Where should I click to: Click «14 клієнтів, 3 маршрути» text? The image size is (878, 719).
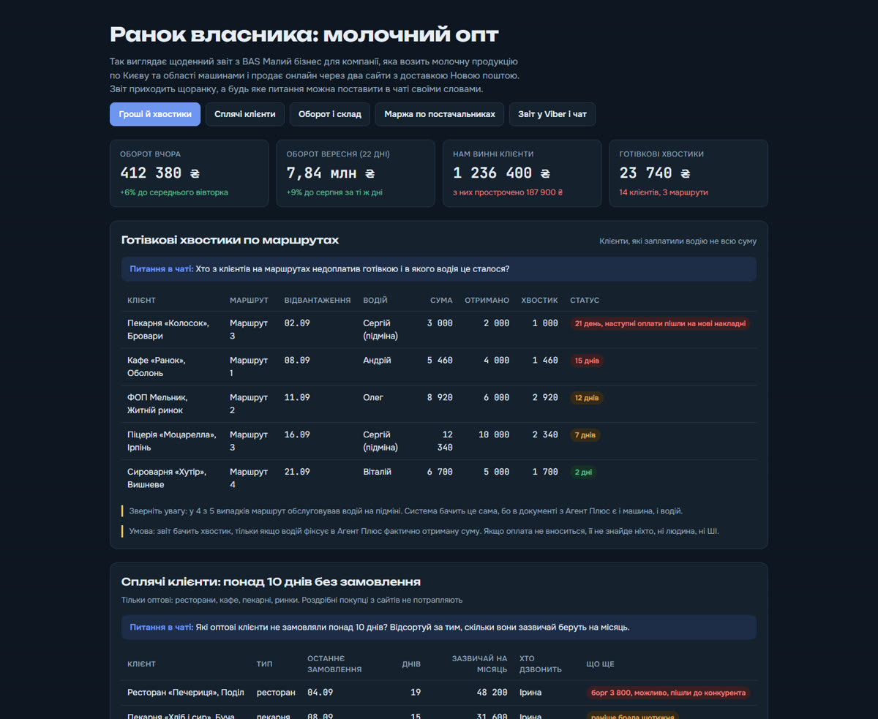coord(664,192)
